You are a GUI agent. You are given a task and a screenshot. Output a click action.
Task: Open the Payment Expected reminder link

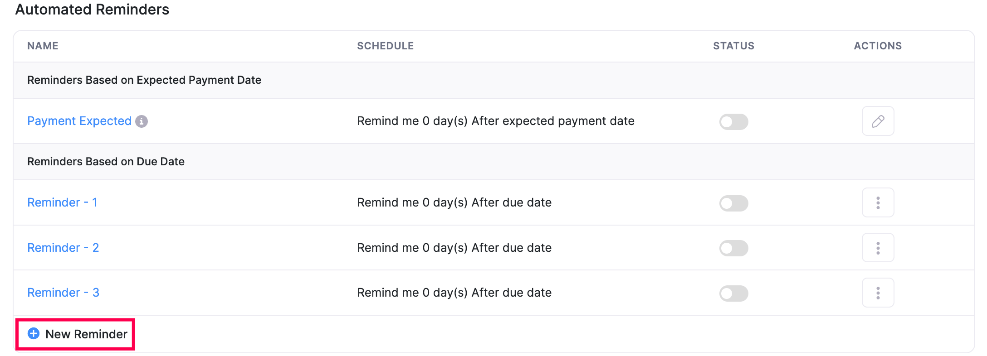79,121
